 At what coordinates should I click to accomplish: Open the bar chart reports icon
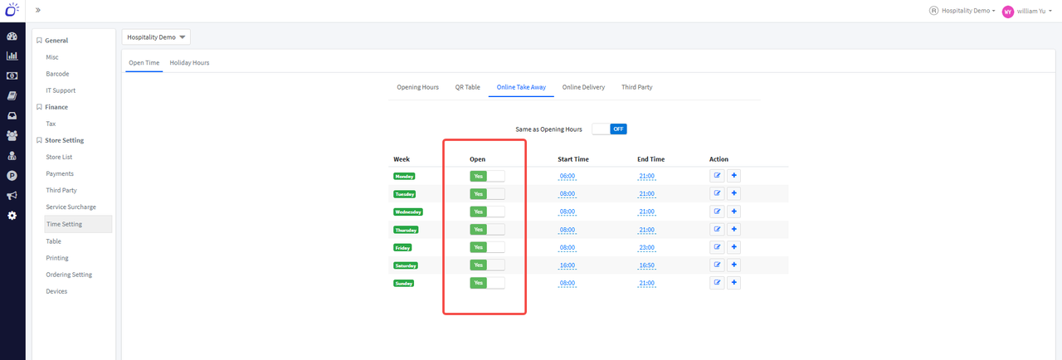pyautogui.click(x=12, y=56)
